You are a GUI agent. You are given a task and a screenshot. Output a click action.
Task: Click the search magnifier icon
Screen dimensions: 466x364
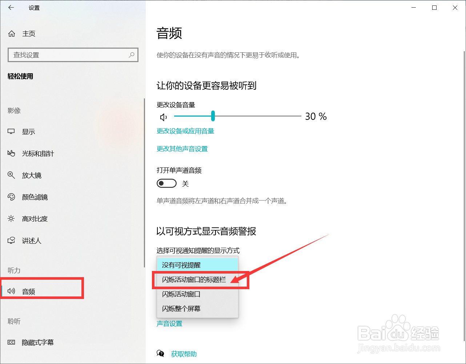(132, 55)
